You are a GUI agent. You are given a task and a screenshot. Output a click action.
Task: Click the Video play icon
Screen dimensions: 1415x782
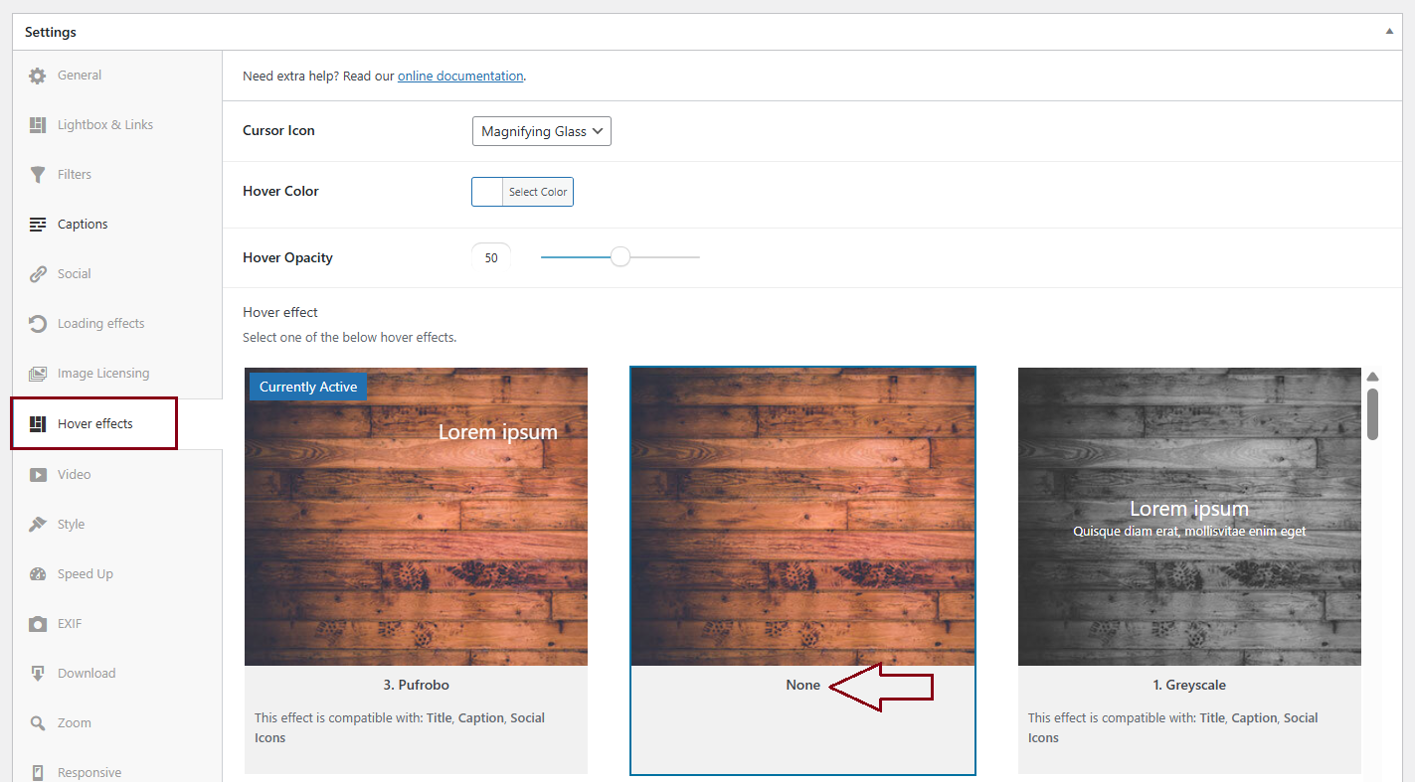click(38, 475)
